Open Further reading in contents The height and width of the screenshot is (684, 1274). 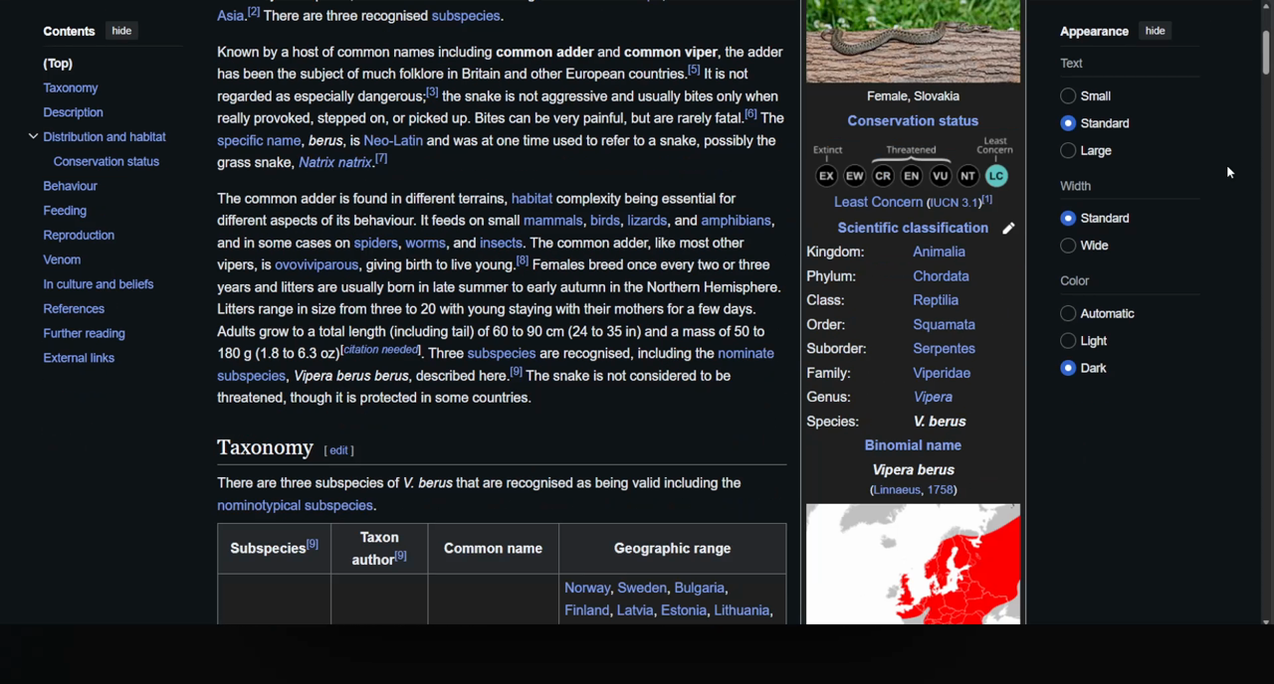tap(84, 333)
